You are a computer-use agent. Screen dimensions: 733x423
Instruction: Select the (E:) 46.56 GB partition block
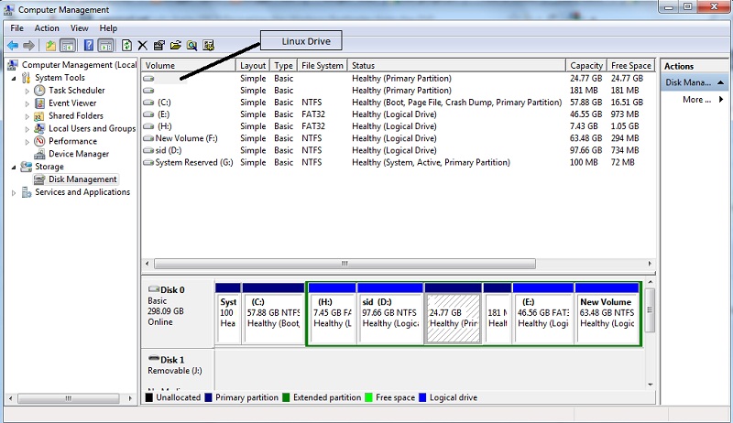coord(543,314)
